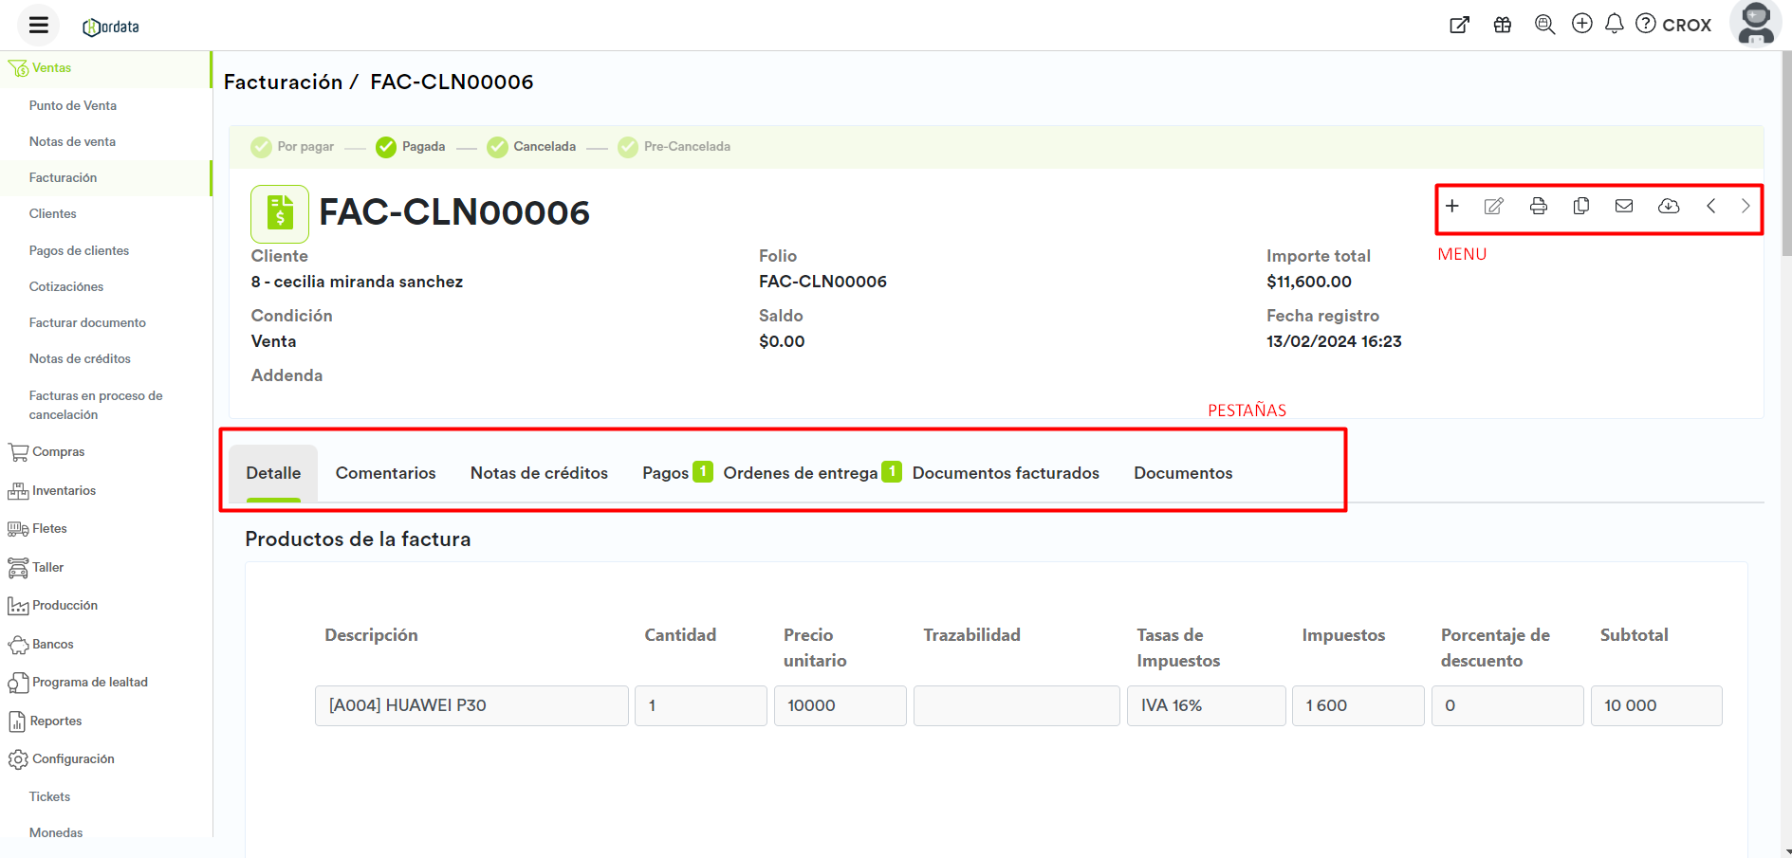Toggle the hamburger sidebar menu
This screenshot has width=1792, height=858.
tap(39, 25)
